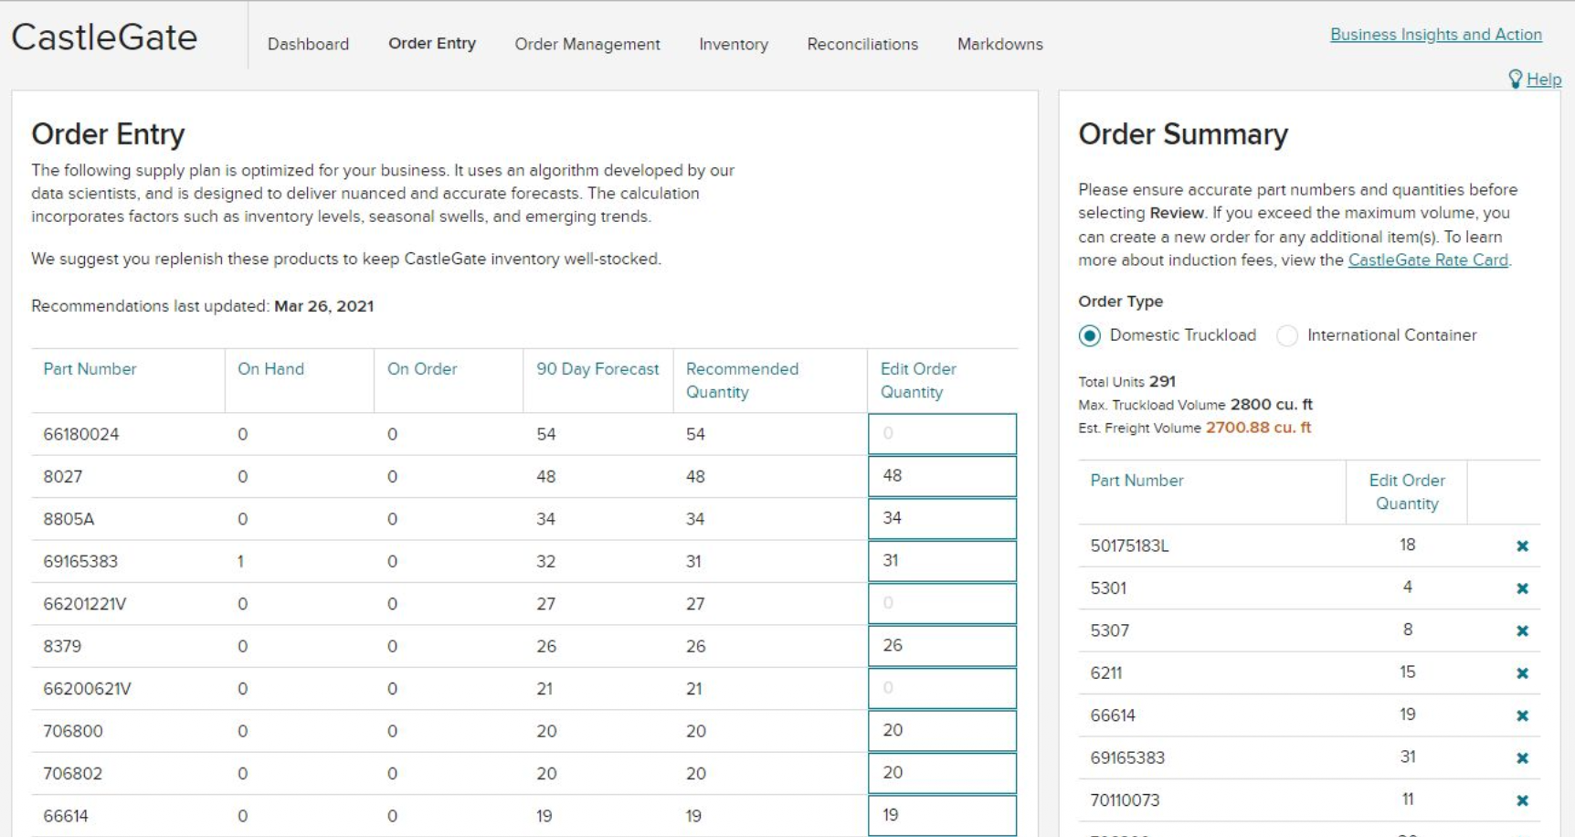
Task: Click 50175183L in Order Summary
Action: click(x=1129, y=546)
